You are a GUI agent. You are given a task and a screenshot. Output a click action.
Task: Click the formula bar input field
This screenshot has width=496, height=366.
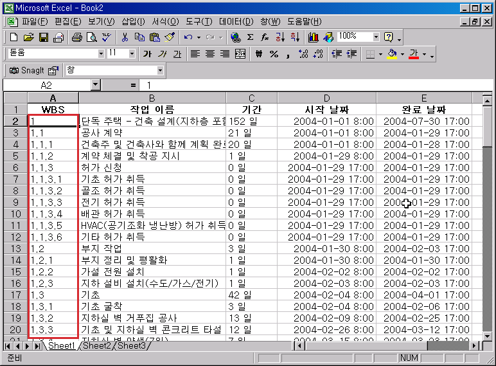(x=308, y=85)
